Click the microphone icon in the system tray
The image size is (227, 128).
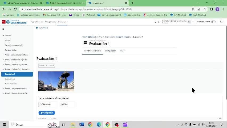click(x=190, y=125)
